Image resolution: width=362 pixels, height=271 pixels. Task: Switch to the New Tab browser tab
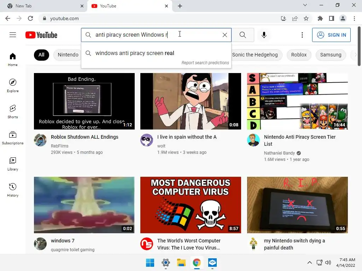click(x=43, y=6)
